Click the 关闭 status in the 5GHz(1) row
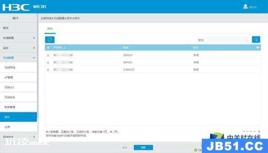 click(196, 55)
